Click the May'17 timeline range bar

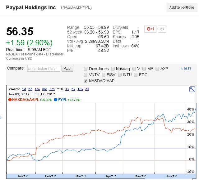pos(139,176)
